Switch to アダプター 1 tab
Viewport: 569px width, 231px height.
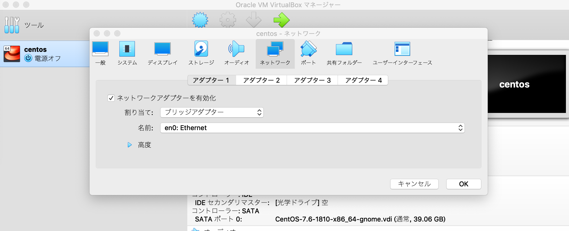tap(212, 80)
